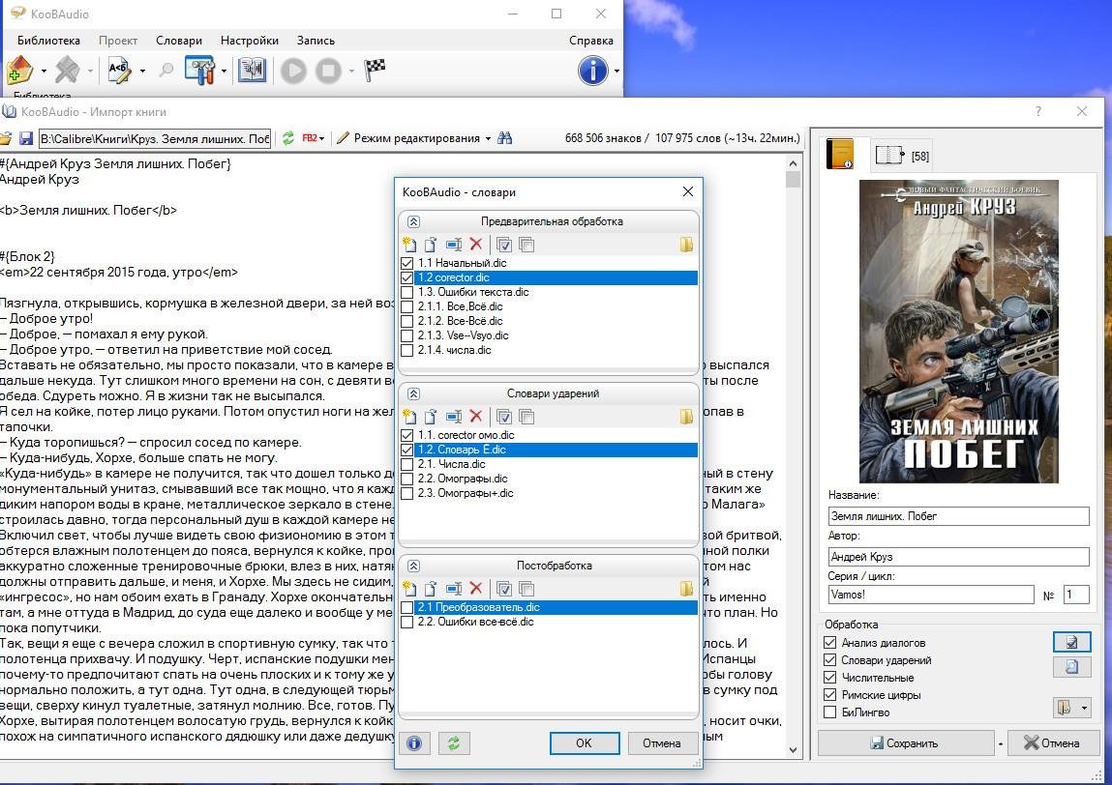Click green refresh icon at dictionaries dialog bottom
The width and height of the screenshot is (1112, 785).
[454, 743]
